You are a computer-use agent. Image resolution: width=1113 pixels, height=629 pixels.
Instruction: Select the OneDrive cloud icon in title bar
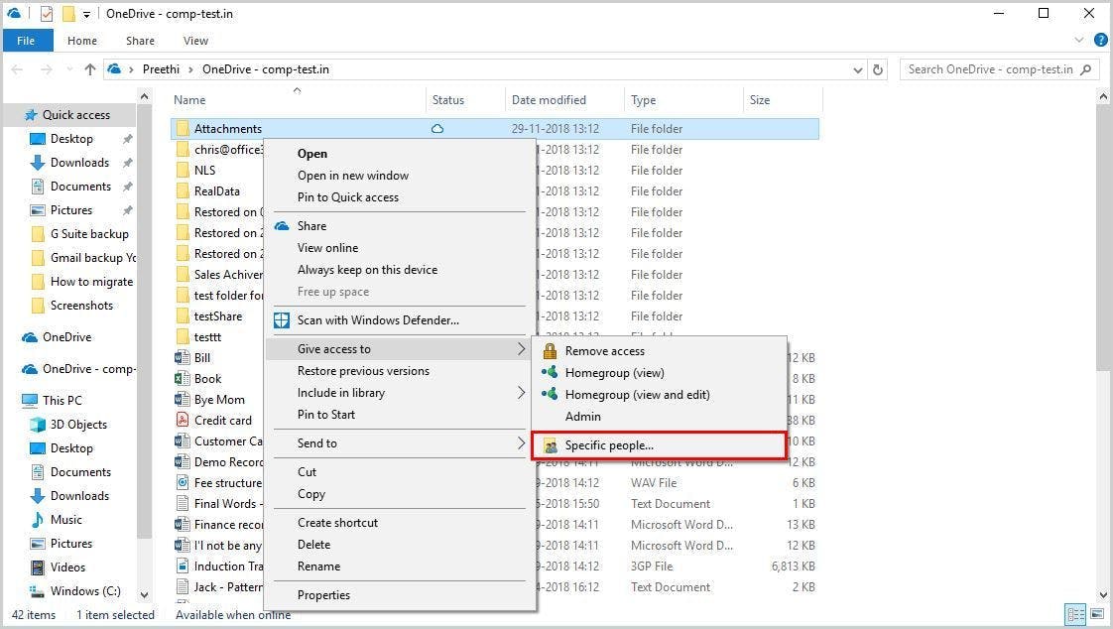click(x=11, y=13)
